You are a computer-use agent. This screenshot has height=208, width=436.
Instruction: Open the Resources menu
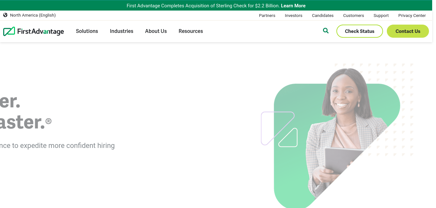coord(191,31)
